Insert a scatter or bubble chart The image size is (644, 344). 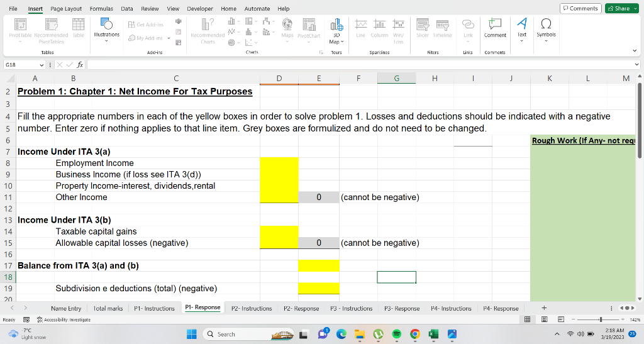tap(250, 42)
